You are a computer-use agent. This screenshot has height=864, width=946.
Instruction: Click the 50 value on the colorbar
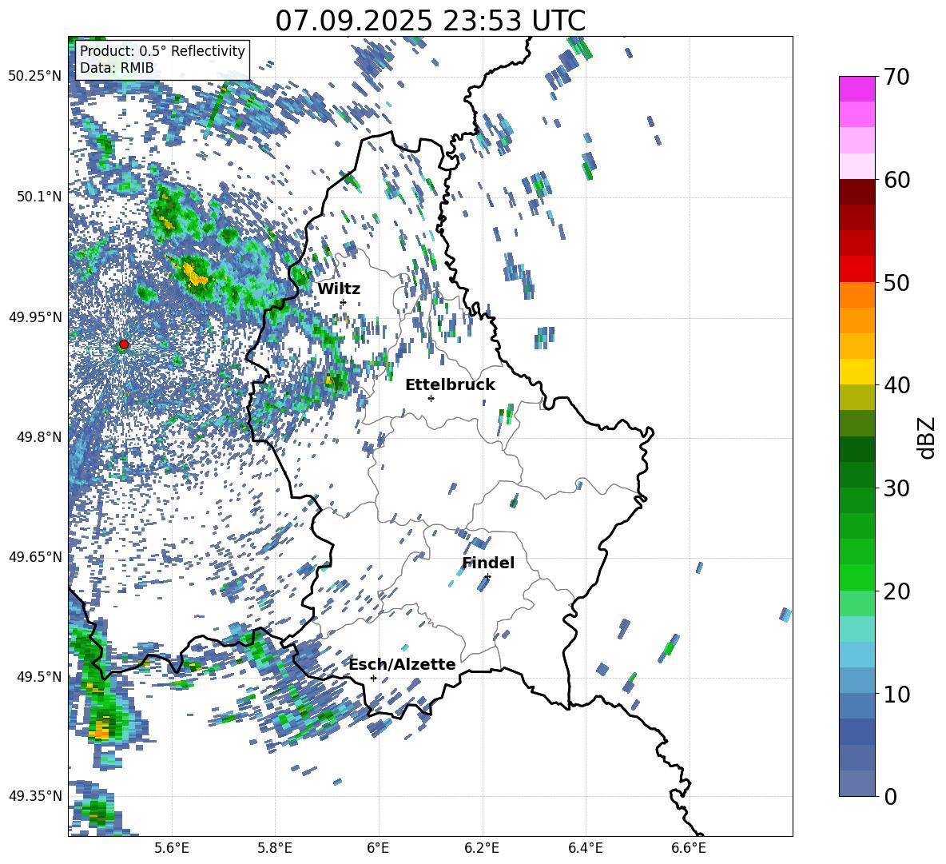coord(896,283)
